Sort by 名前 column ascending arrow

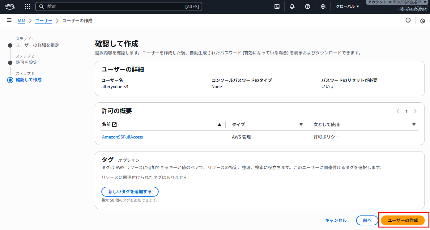point(219,125)
